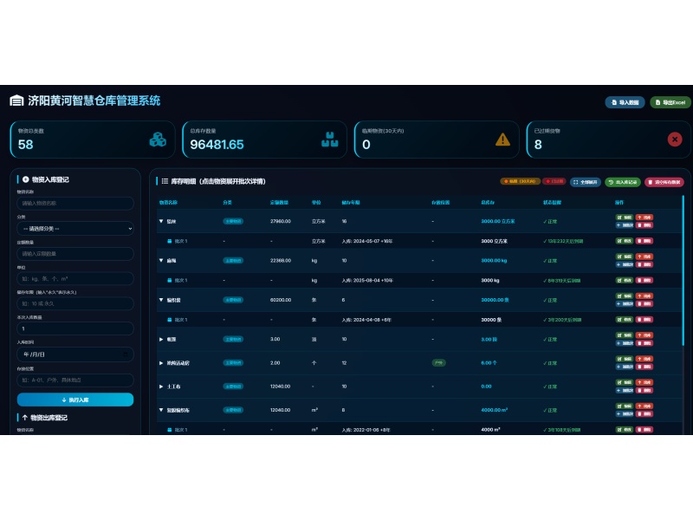This screenshot has width=693, height=520.
Task: Click the table's vertical blue scrollbar
Action: (683, 270)
